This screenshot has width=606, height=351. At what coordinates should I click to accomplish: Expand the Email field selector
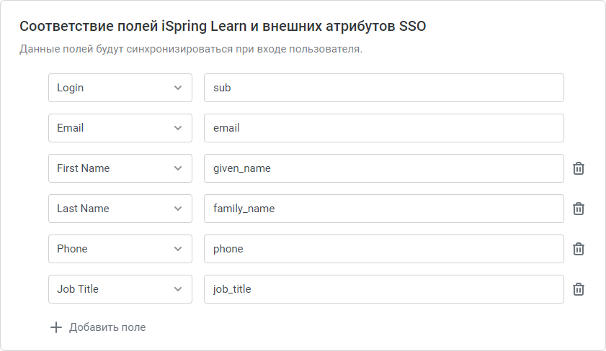coord(120,128)
